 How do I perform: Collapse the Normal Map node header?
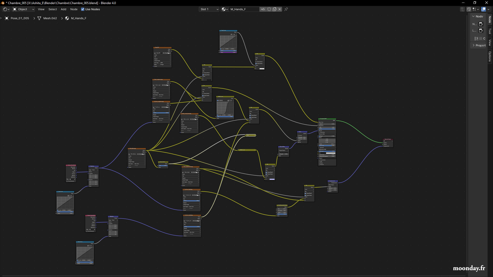pos(279,147)
